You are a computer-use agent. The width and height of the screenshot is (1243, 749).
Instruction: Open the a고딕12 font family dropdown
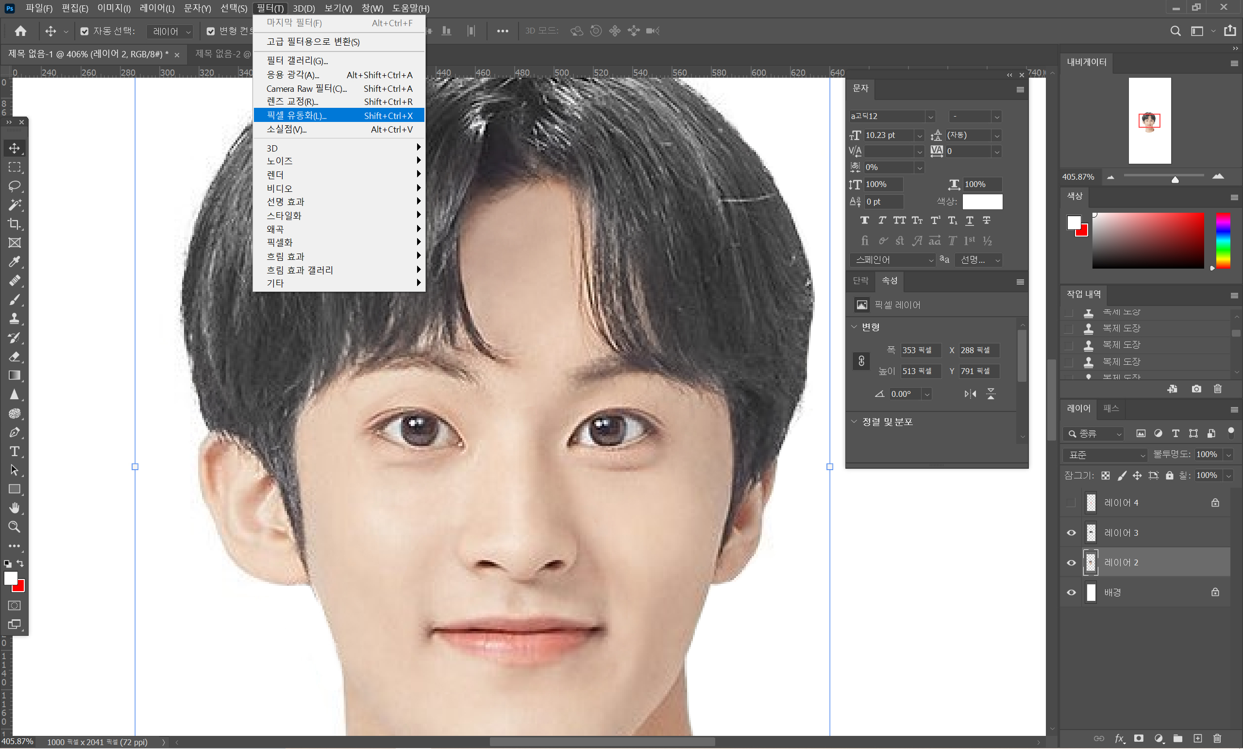930,117
